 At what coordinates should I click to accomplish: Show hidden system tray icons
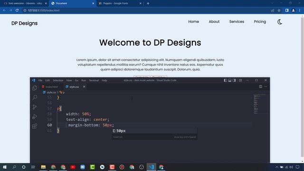[276, 167]
